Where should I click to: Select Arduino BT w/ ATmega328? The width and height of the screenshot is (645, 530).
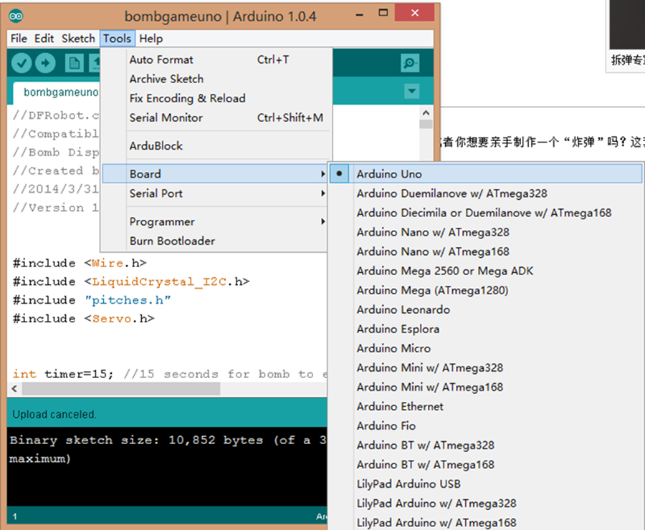click(486, 445)
